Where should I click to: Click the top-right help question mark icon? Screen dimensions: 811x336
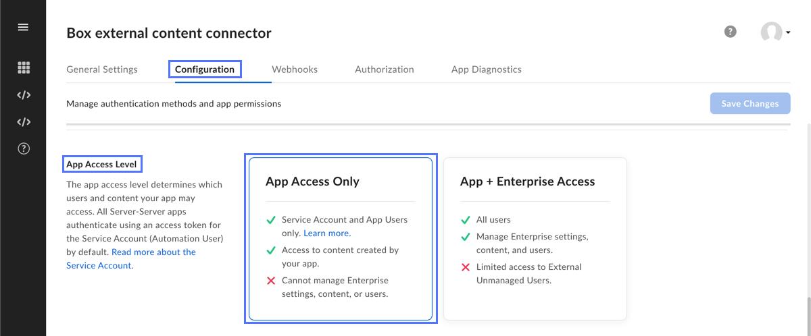coord(730,32)
